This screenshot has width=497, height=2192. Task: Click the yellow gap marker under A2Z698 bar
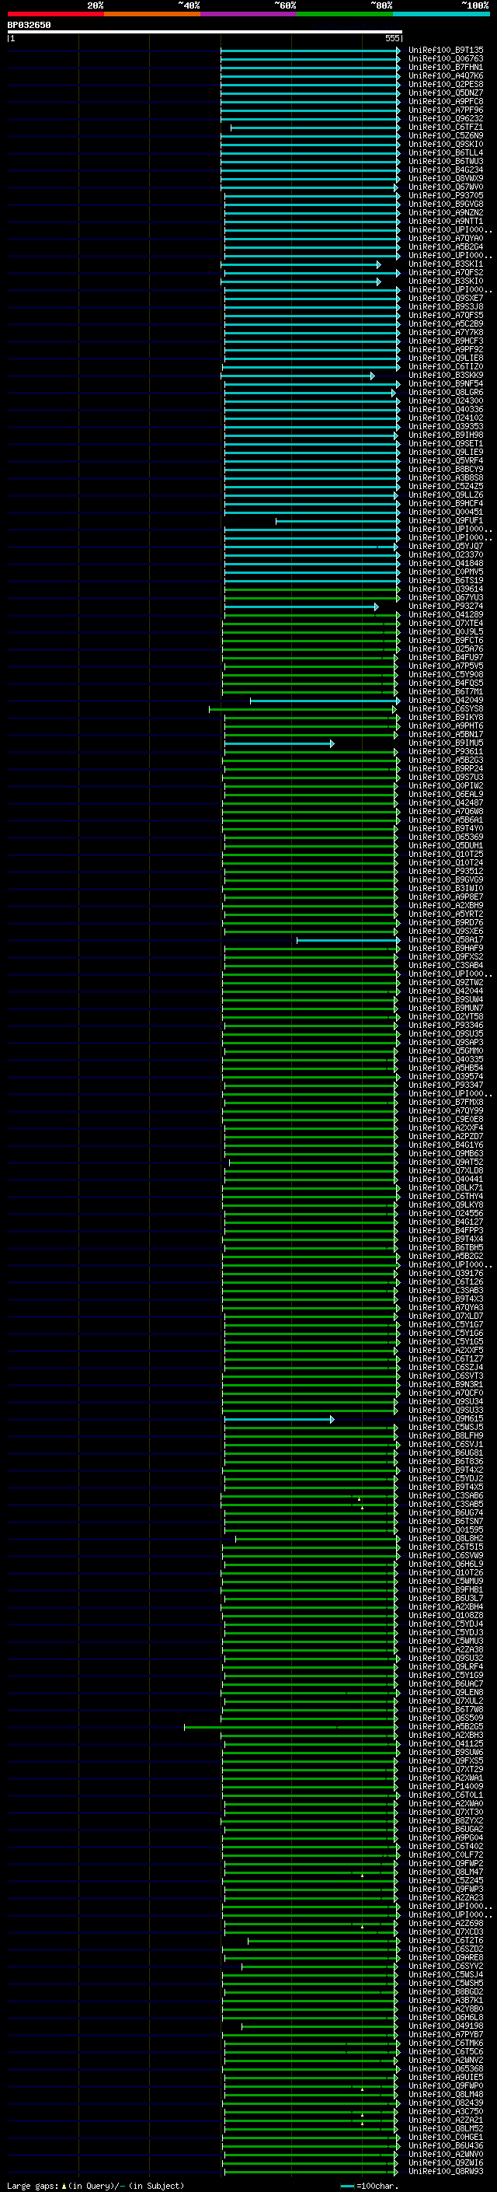click(362, 1927)
